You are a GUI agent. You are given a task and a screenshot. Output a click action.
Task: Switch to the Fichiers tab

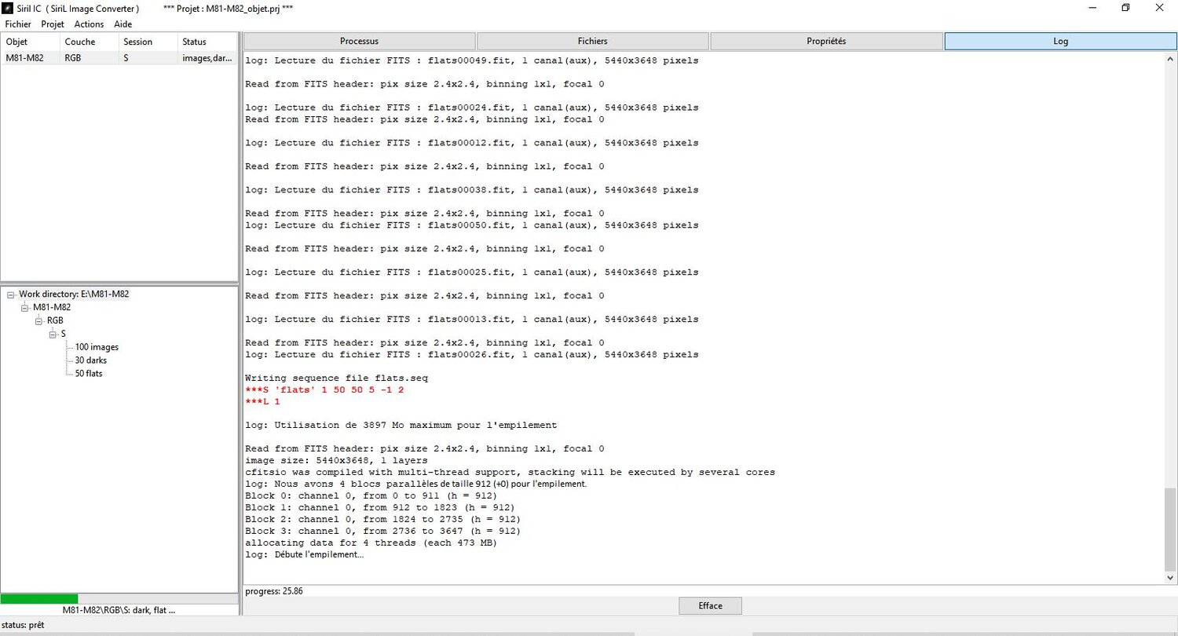[593, 41]
